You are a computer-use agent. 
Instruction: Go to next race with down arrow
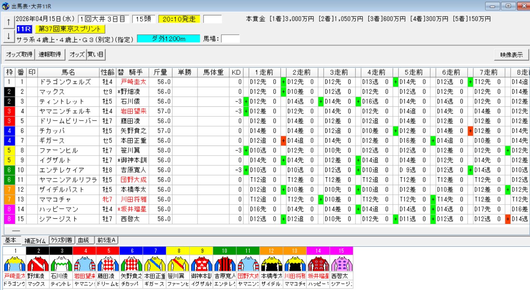[x=8, y=36]
